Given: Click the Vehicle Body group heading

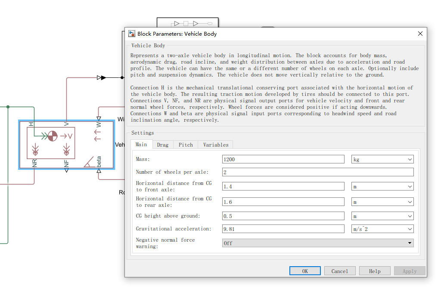Looking at the screenshot, I should point(148,46).
